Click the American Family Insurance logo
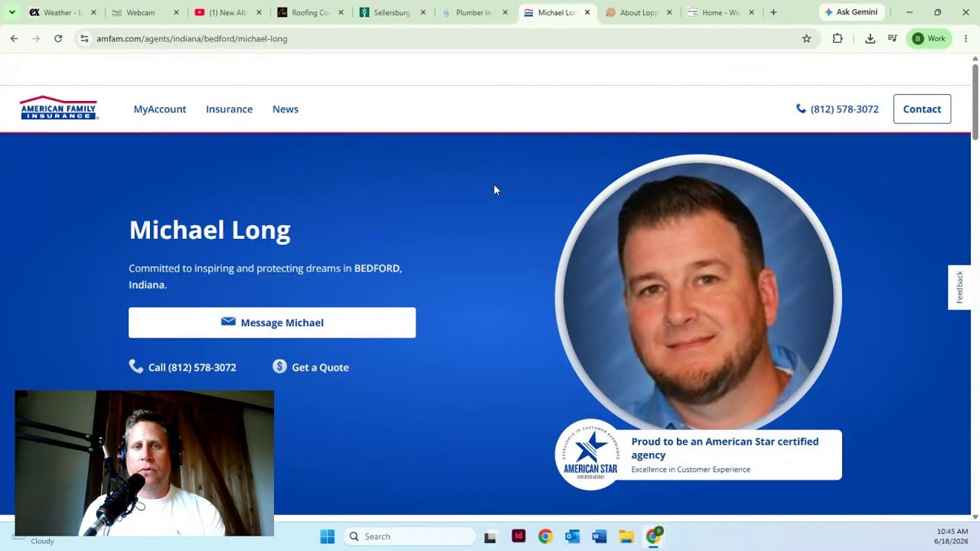 click(x=59, y=108)
